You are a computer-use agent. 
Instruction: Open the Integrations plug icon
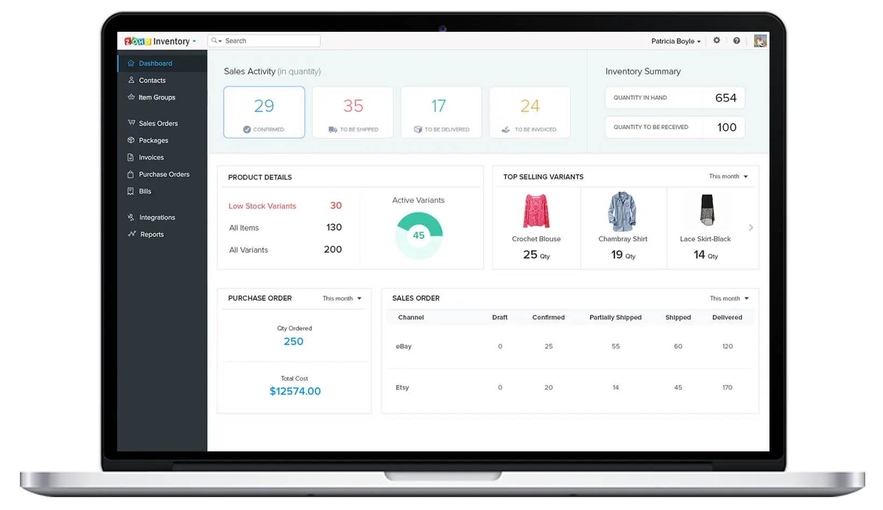click(x=131, y=217)
